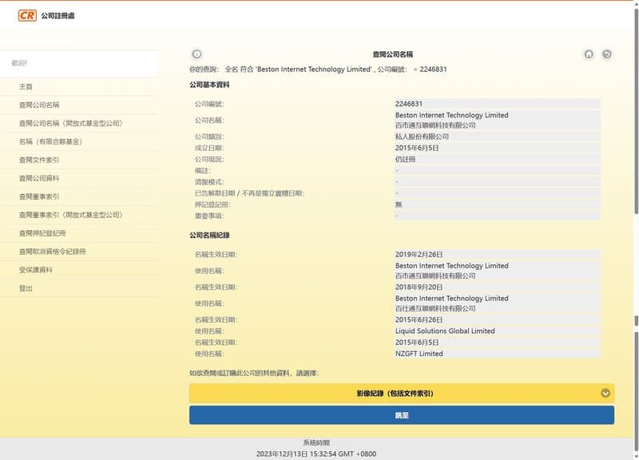The height and width of the screenshot is (460, 639).
Task: Click company name value under 公司基本資料
Action: coord(497,121)
